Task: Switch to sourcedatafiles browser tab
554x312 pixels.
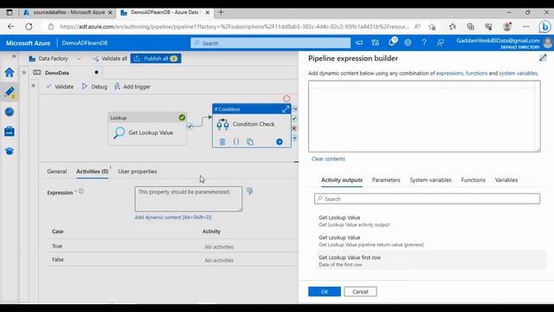Action: pyautogui.click(x=68, y=12)
